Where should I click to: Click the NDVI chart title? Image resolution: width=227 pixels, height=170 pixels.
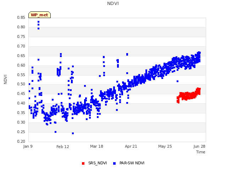pyautogui.click(x=113, y=4)
